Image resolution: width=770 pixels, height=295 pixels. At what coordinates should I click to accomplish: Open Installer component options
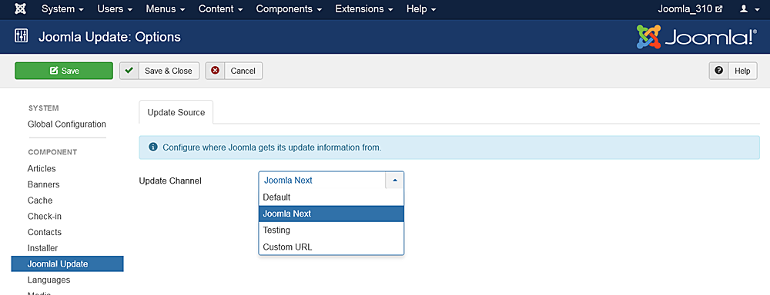click(42, 248)
